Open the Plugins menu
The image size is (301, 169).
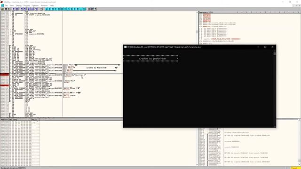point(27,6)
